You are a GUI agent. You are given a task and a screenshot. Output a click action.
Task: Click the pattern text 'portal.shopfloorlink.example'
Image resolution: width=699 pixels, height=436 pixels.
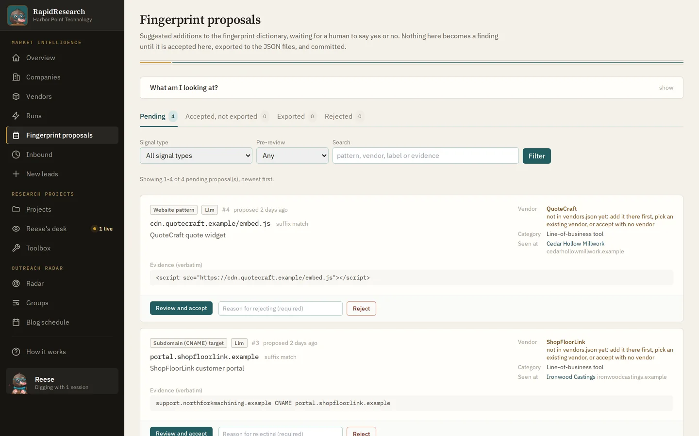tap(204, 357)
